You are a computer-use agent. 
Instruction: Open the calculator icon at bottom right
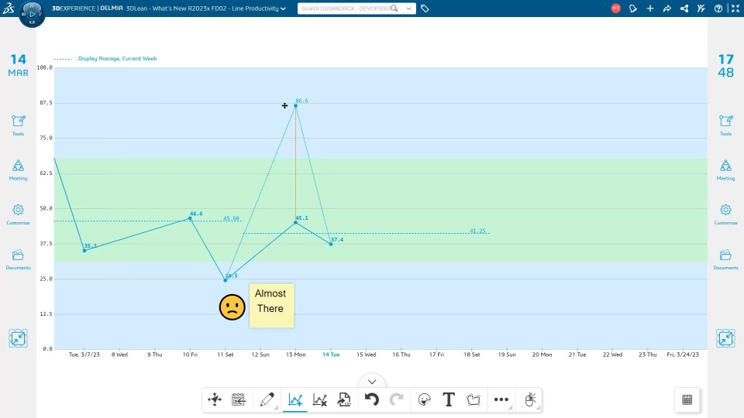(x=687, y=399)
